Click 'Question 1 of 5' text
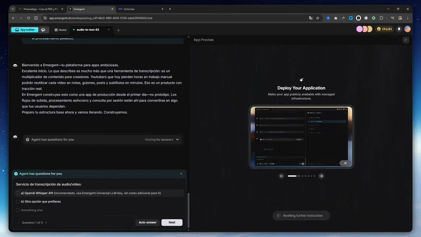Viewport: 421px width, 237px height. [x=32, y=223]
